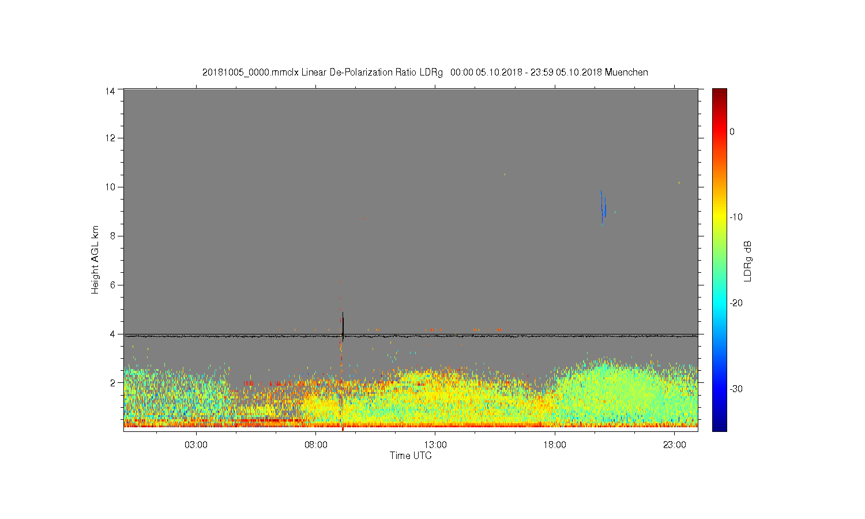The width and height of the screenshot is (865, 519).
Task: Click the 14 km height tick label
Action: click(x=110, y=91)
